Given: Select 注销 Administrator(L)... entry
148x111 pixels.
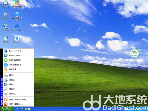Looking at the screenshot, I should [x=19, y=100].
